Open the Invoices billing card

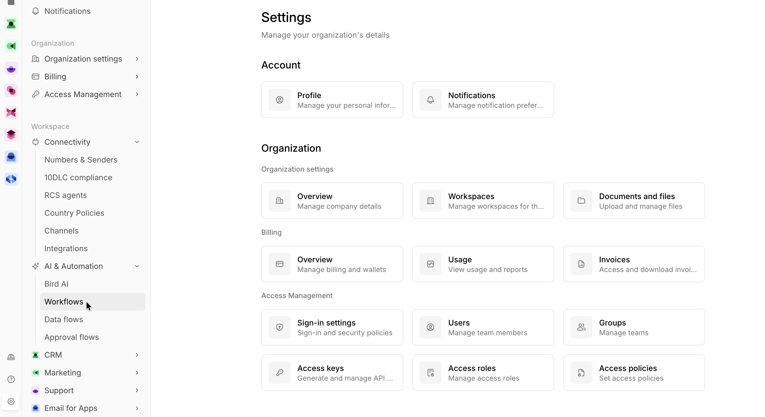634,264
